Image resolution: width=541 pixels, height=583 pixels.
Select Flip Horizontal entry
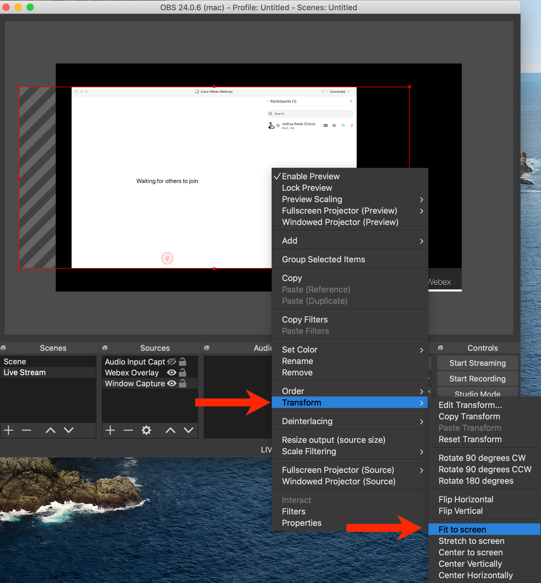(x=484, y=499)
